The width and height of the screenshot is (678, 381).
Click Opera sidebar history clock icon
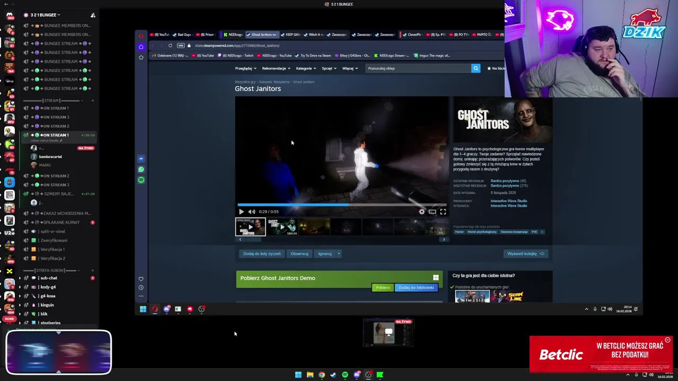pyautogui.click(x=141, y=287)
